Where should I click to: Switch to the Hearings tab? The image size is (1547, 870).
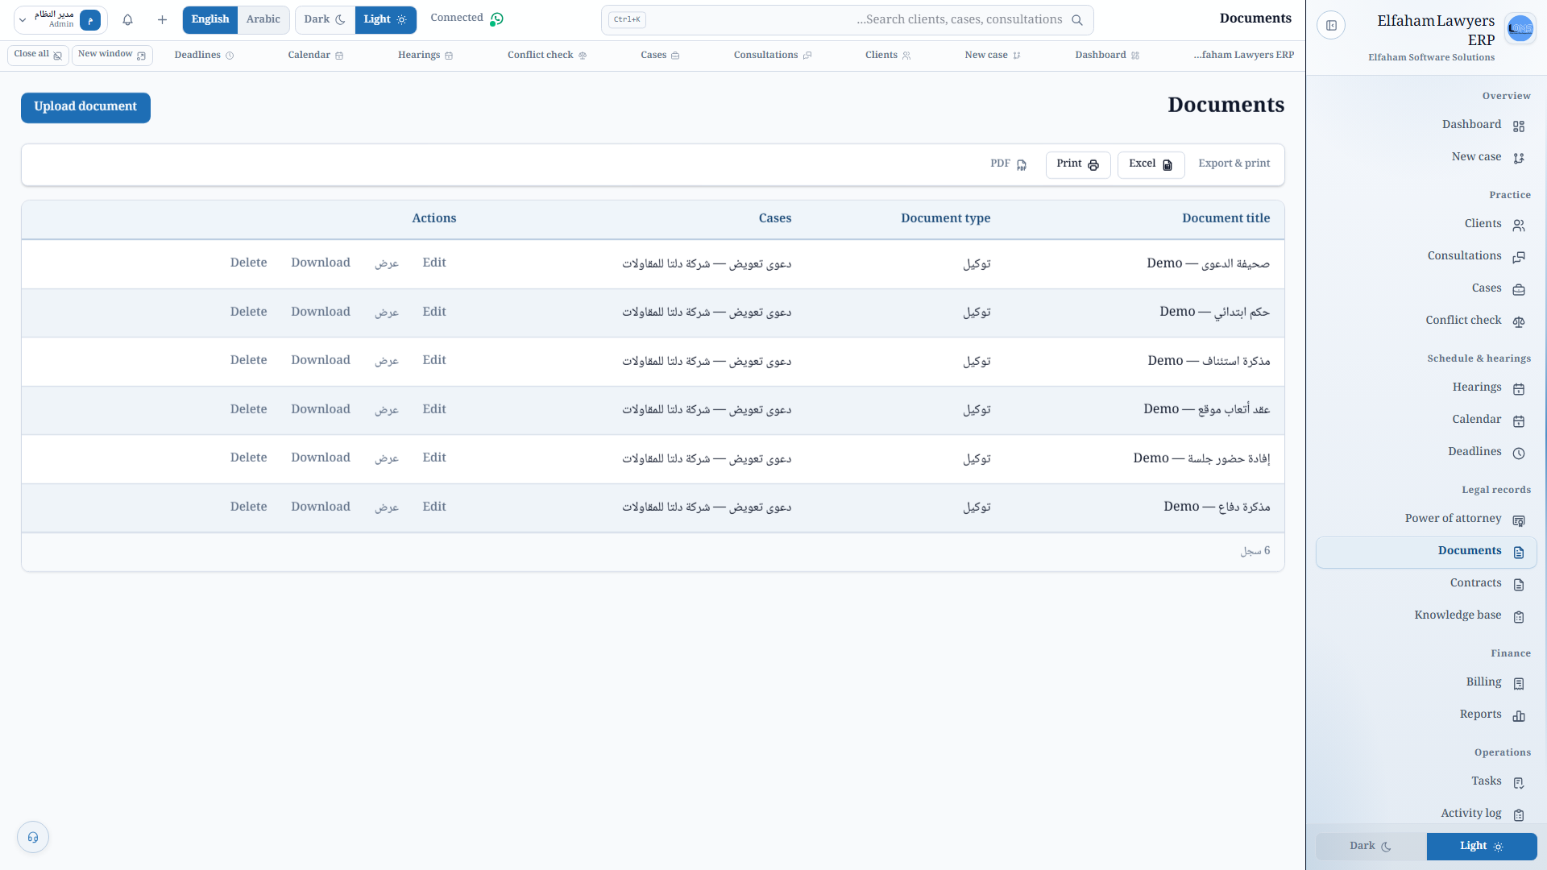pos(425,55)
